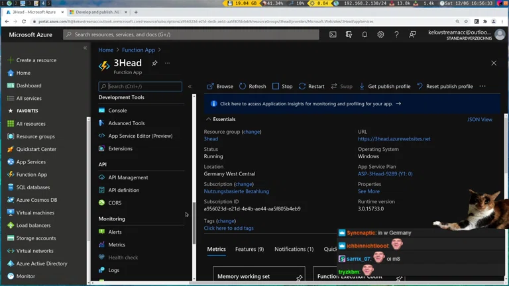Open Metrics in resource menu

(117, 245)
